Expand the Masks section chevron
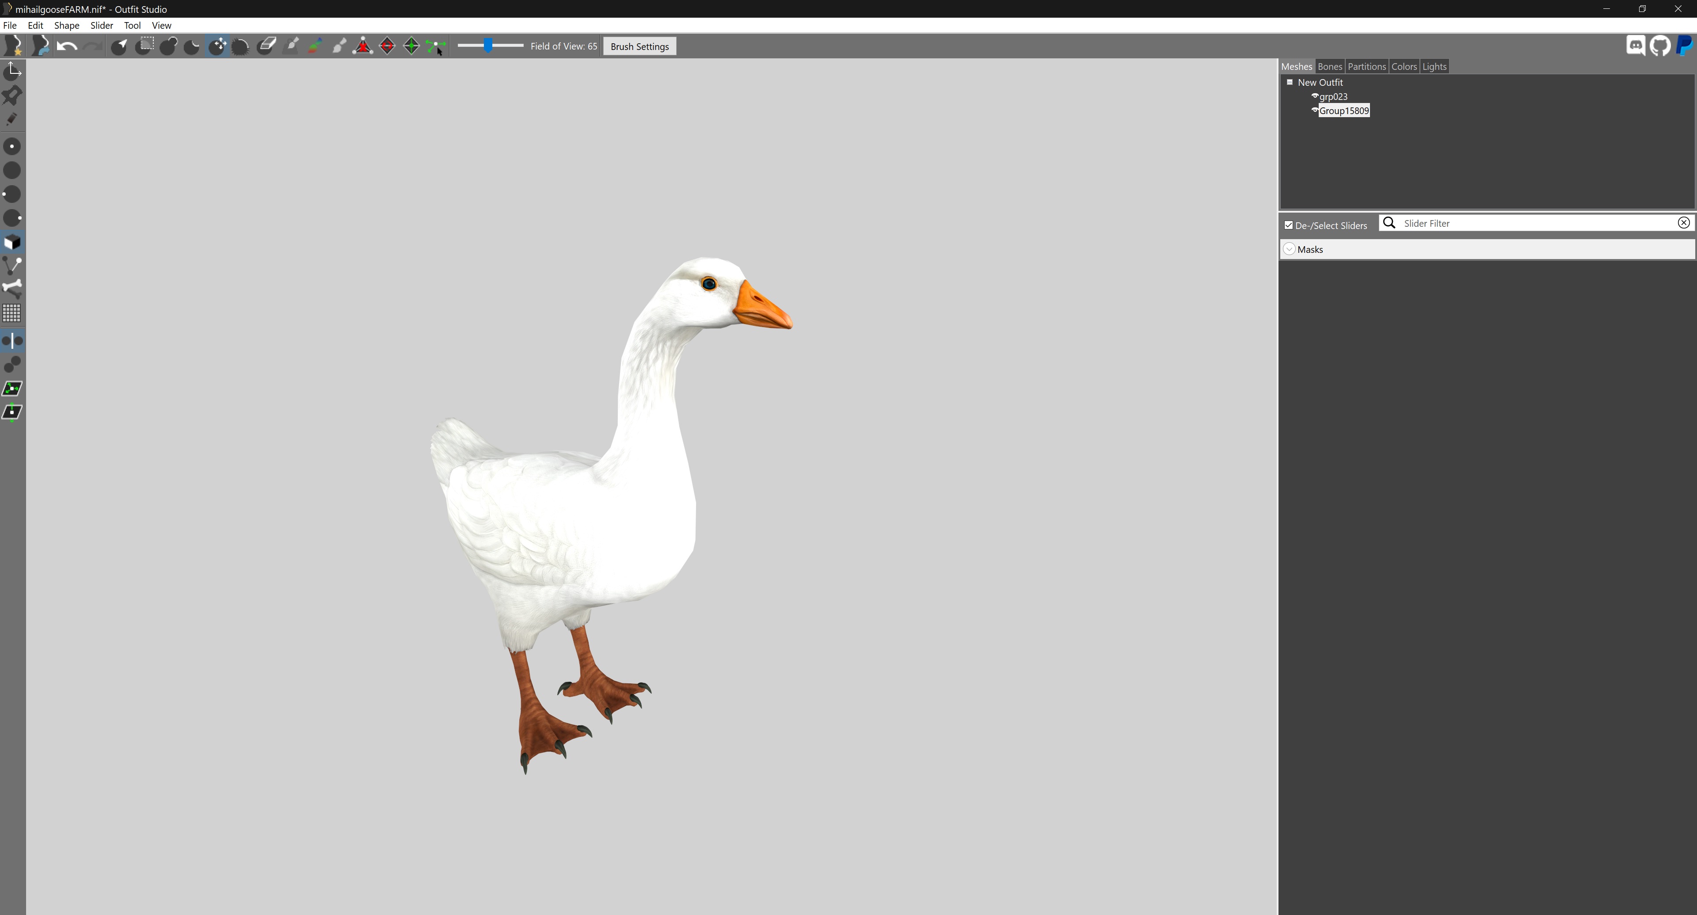 [x=1289, y=249]
